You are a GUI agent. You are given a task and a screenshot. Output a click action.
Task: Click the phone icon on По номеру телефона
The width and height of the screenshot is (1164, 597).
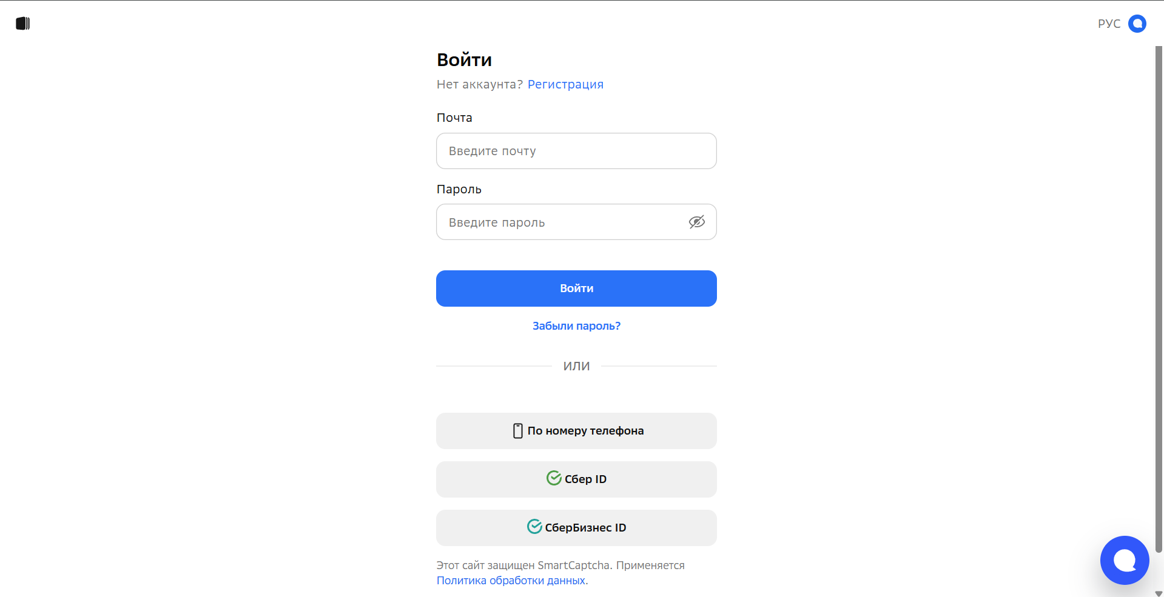517,431
